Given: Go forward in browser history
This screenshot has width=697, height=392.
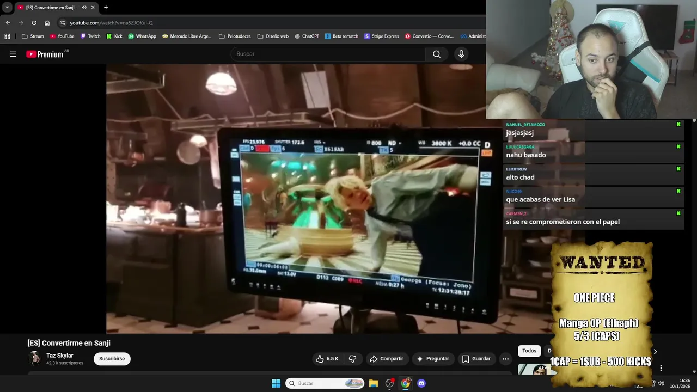Looking at the screenshot, I should (x=21, y=23).
